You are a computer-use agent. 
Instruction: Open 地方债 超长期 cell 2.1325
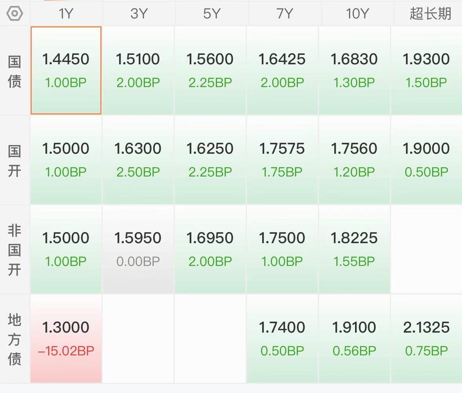(x=426, y=339)
